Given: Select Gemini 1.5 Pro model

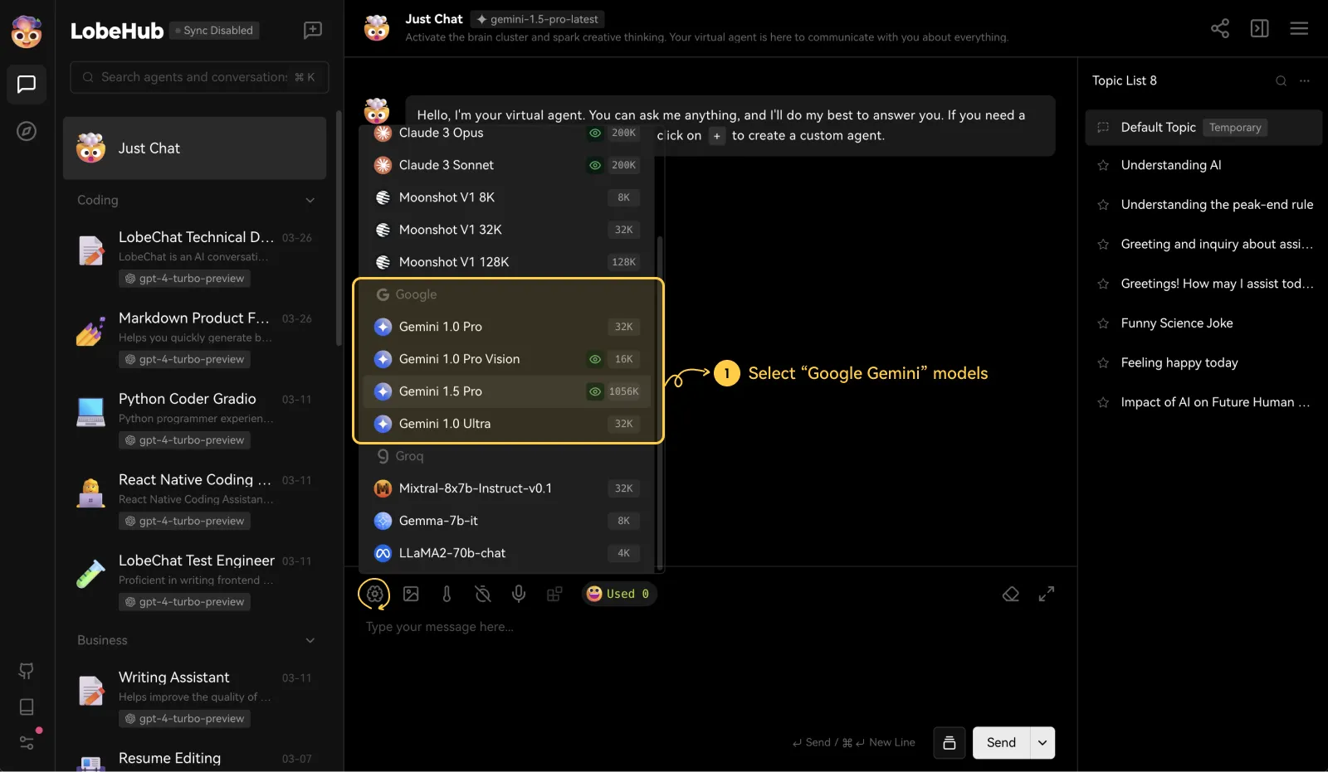Looking at the screenshot, I should pos(506,391).
